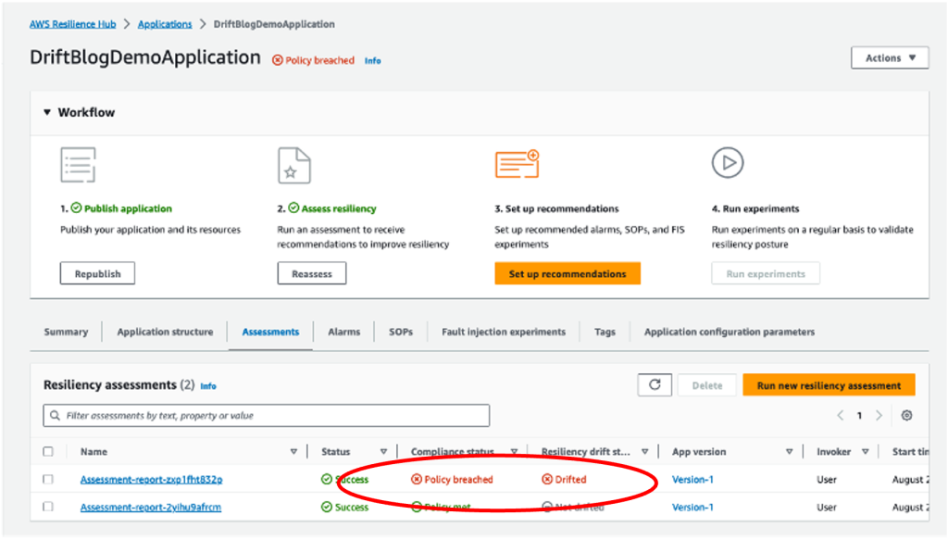Image resolution: width=948 pixels, height=540 pixels.
Task: Open the Actions dropdown
Action: pyautogui.click(x=890, y=58)
